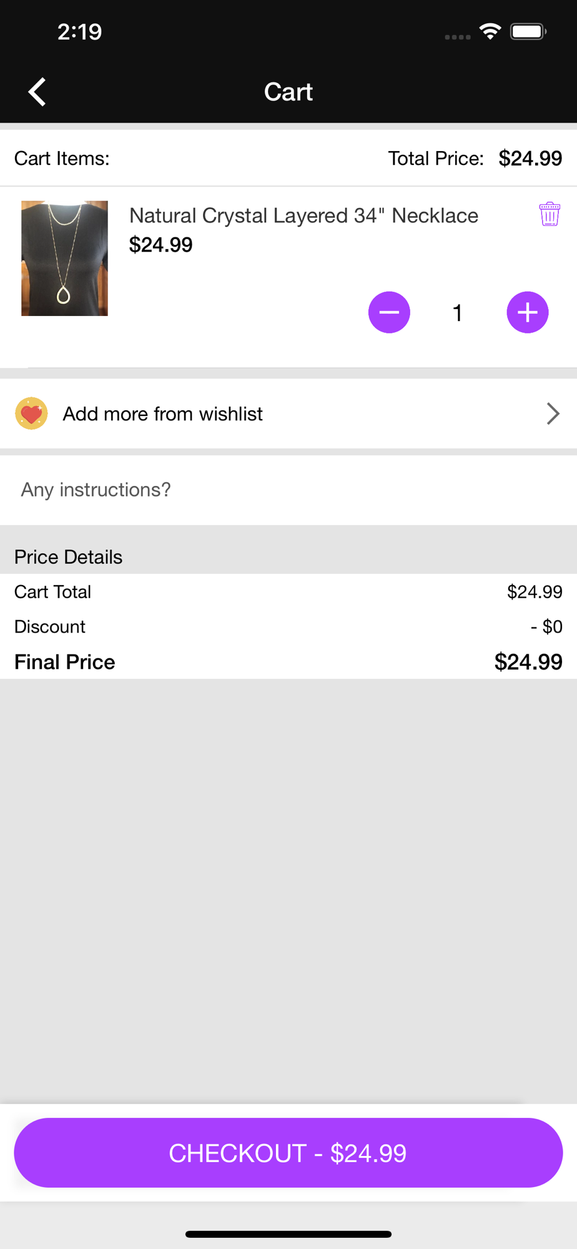This screenshot has width=577, height=1249.
Task: Select Natural Crystal Layered Necklace title
Action: point(303,215)
